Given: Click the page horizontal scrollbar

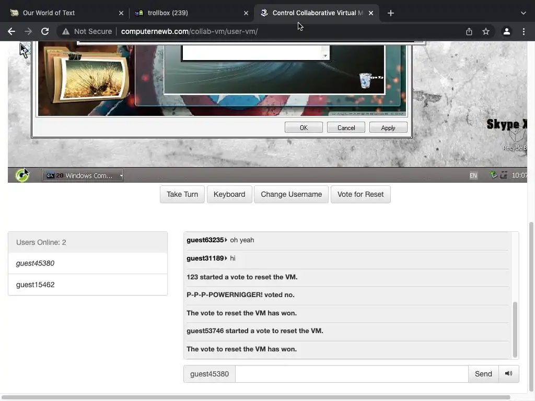Looking at the screenshot, I should point(256,397).
